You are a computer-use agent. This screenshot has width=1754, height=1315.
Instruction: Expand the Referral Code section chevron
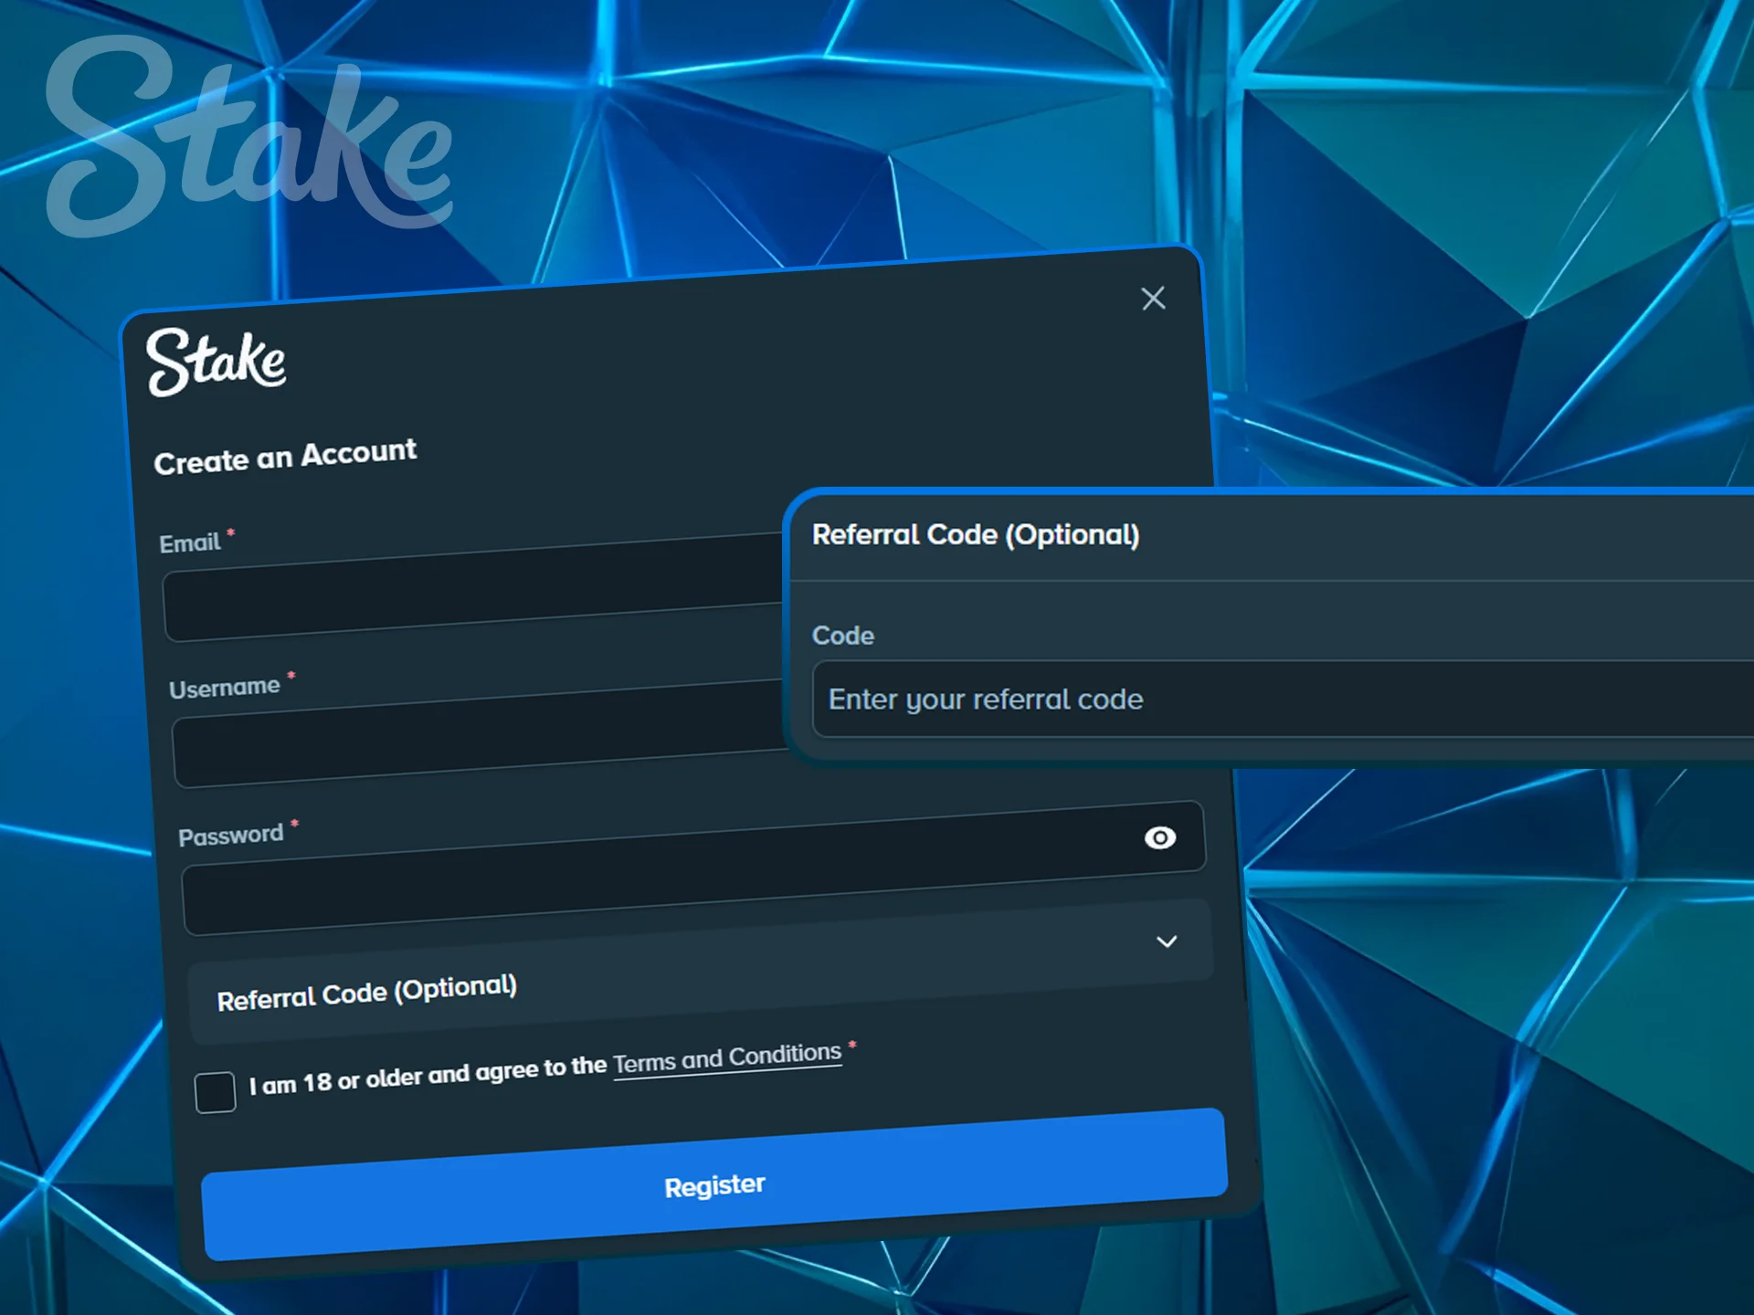click(1167, 942)
